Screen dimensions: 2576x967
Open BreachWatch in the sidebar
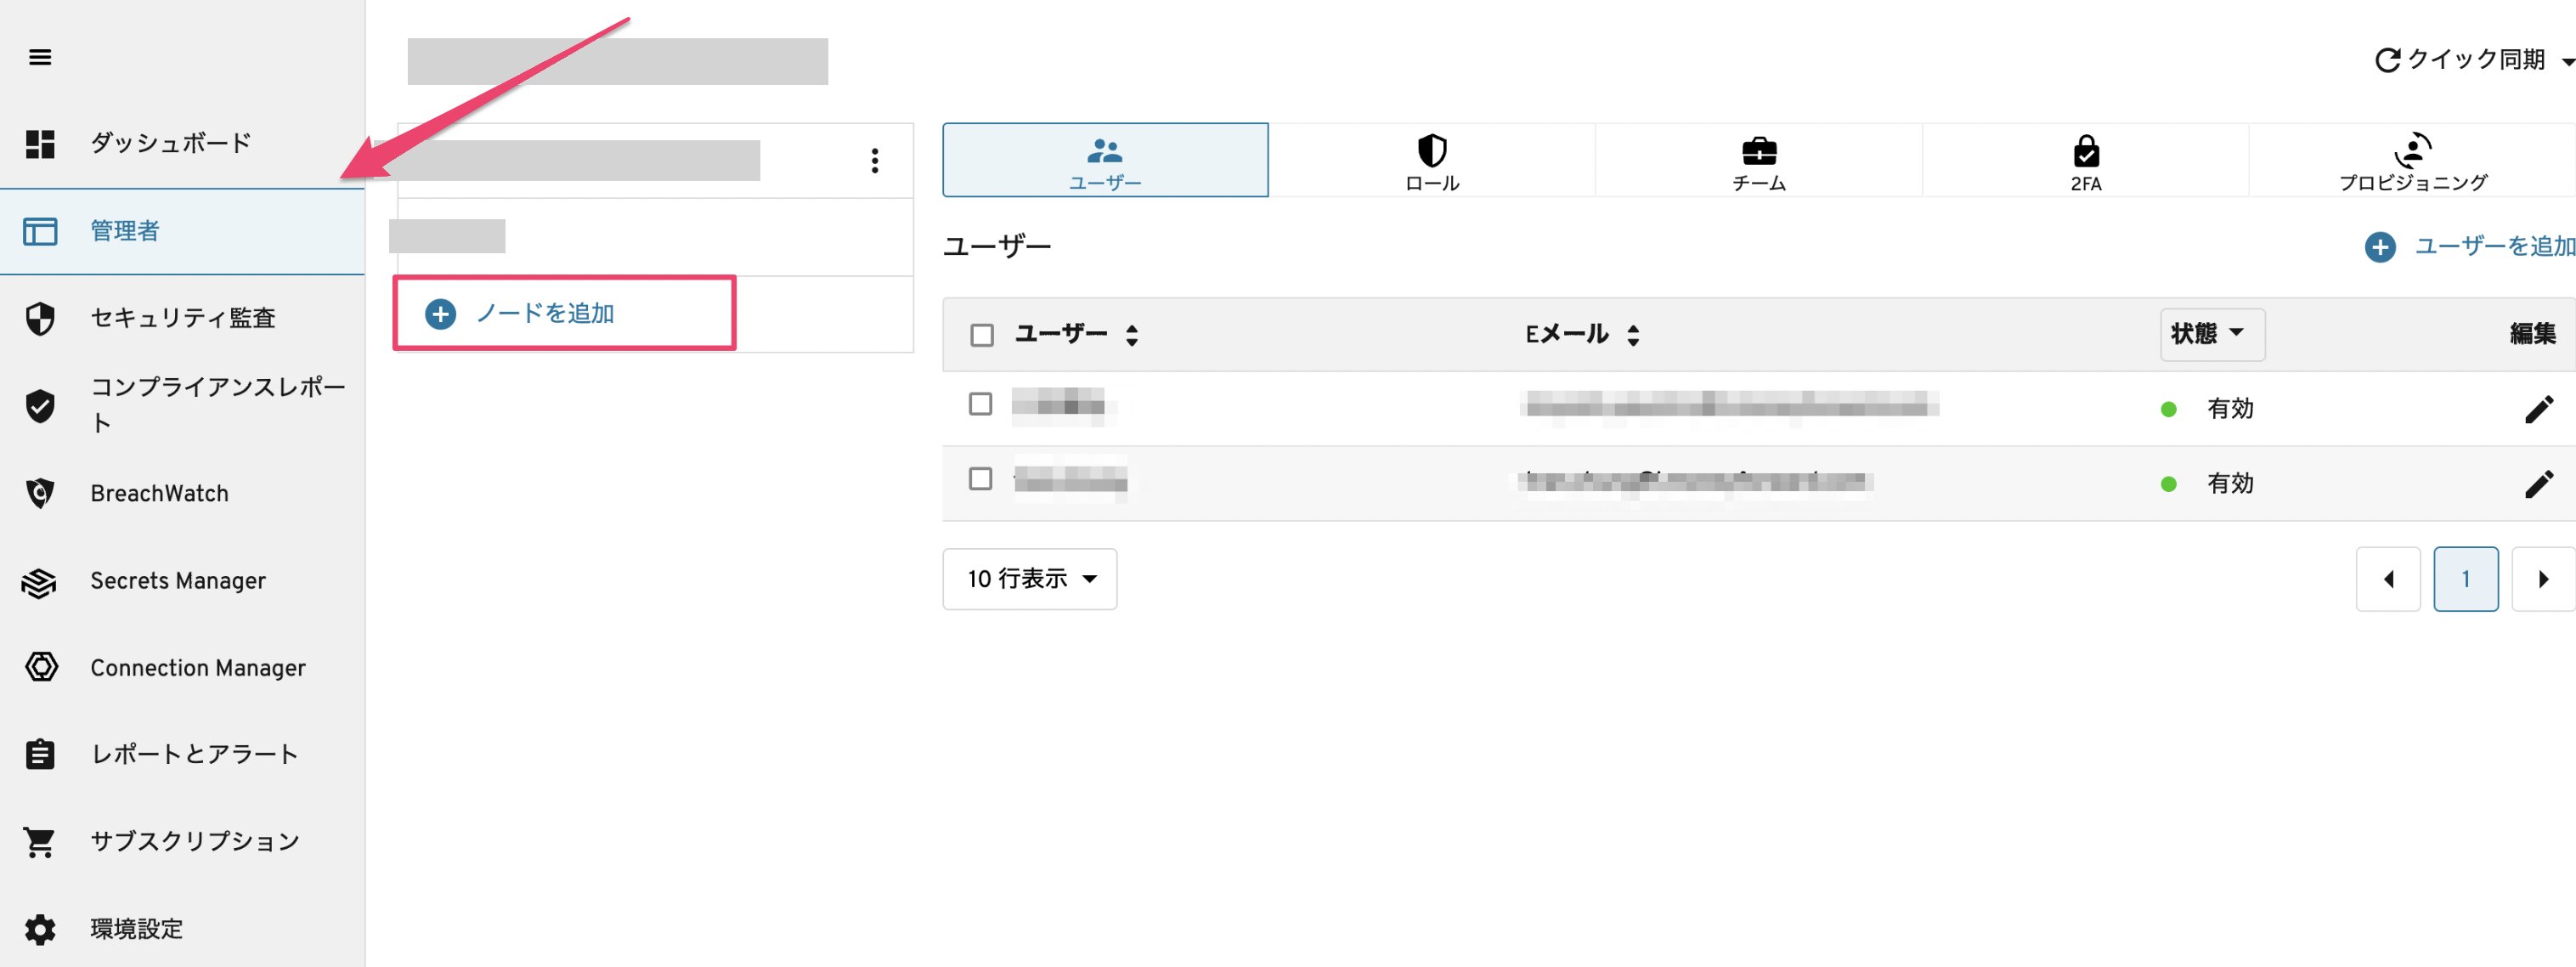(x=182, y=493)
